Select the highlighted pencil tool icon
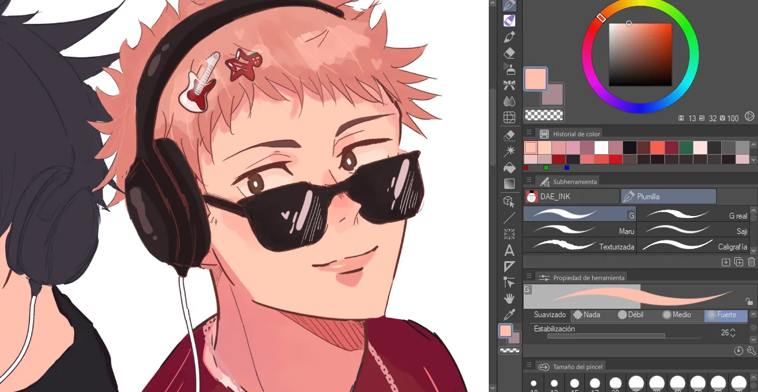This screenshot has height=392, width=758. pyautogui.click(x=509, y=21)
